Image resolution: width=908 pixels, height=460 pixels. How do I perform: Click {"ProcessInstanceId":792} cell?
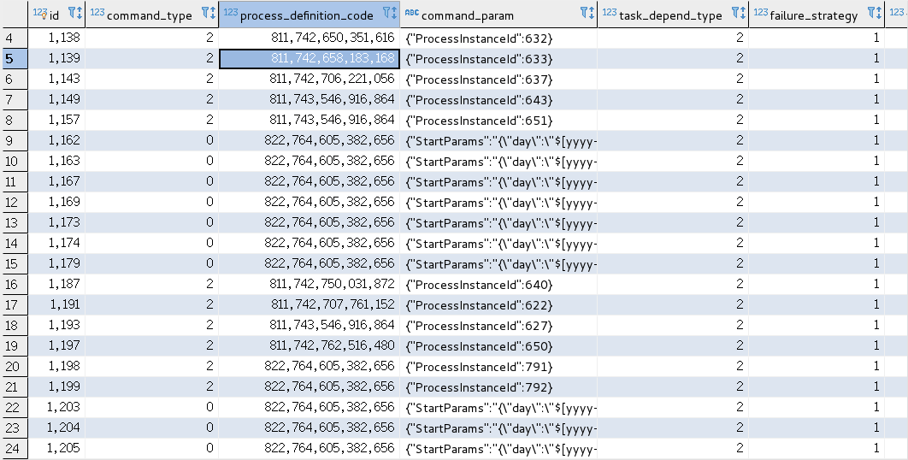[x=498, y=387]
